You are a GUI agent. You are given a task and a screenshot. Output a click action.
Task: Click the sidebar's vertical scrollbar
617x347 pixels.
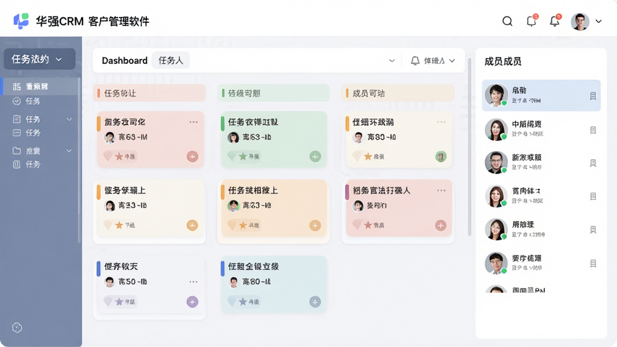pos(79,160)
